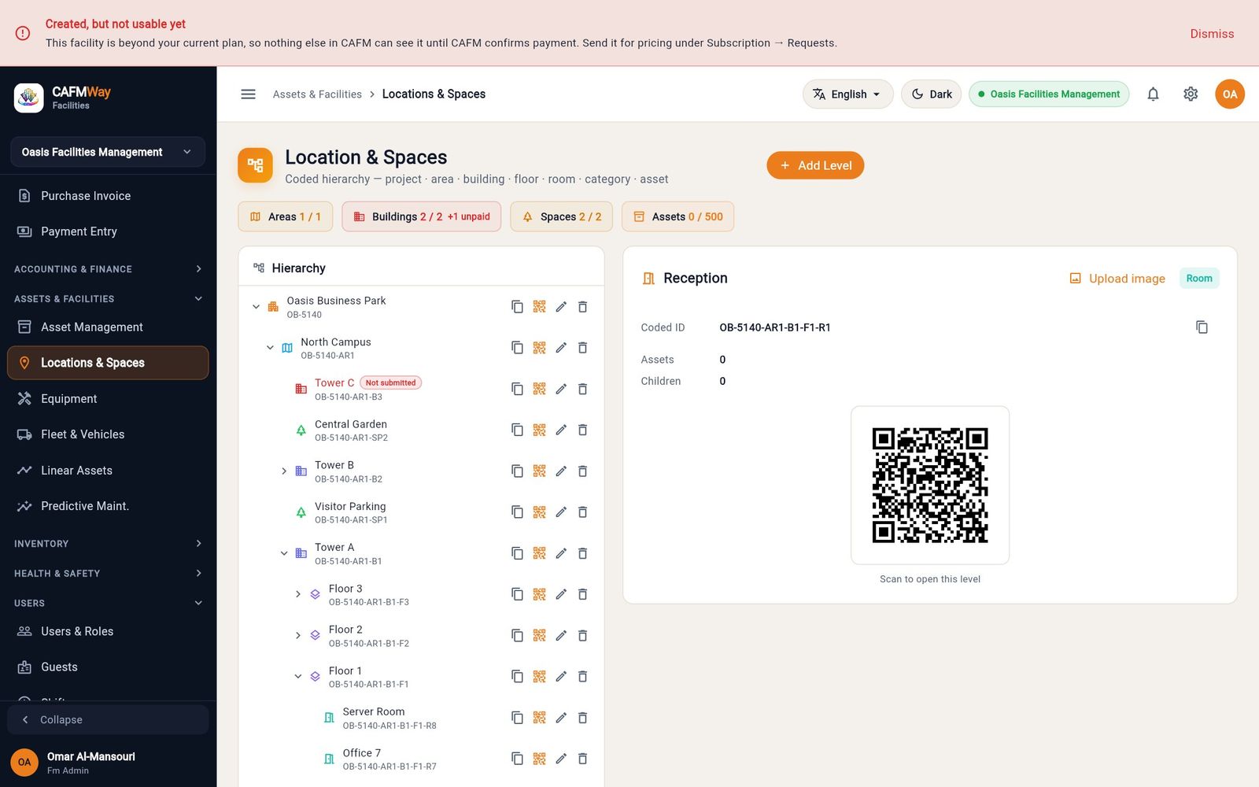Edit the Visitor Parking space
The height and width of the screenshot is (787, 1259).
tap(561, 512)
